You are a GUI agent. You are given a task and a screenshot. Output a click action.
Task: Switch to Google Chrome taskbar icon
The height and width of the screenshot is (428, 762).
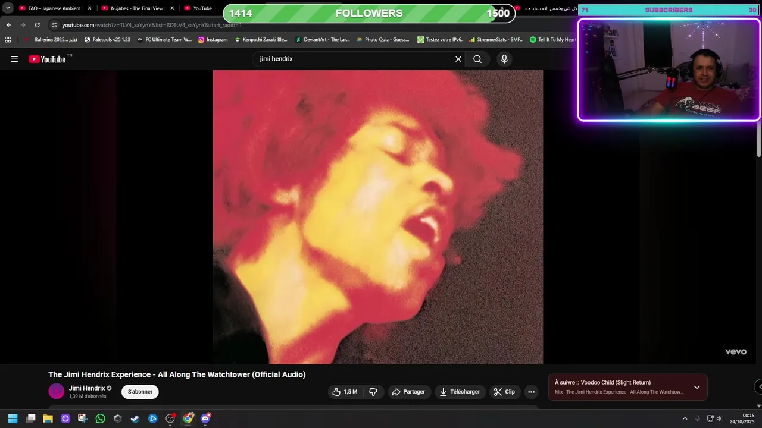(x=188, y=418)
